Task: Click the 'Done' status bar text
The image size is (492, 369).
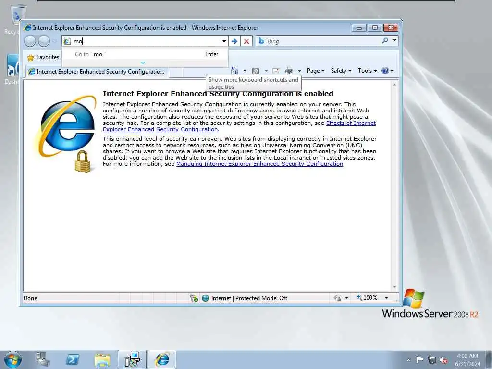Action: pyautogui.click(x=30, y=298)
